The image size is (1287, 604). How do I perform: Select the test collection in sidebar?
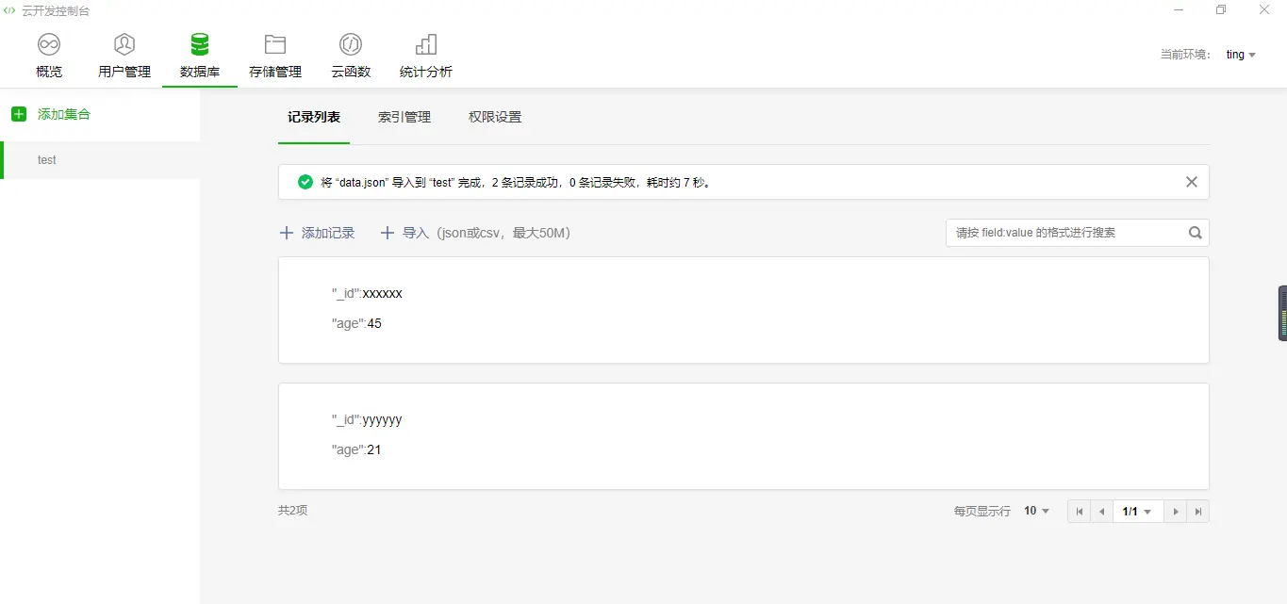pyautogui.click(x=46, y=159)
